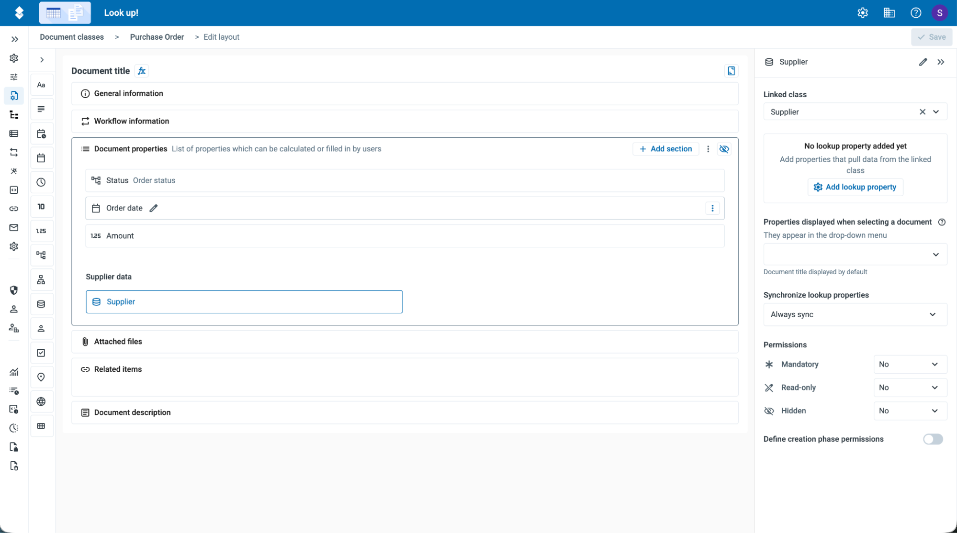Select the Supplier field in layout
The height and width of the screenshot is (533, 957).
tap(244, 302)
